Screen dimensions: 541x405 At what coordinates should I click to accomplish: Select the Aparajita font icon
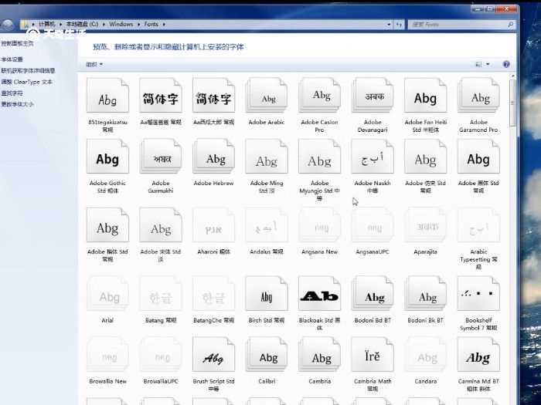(x=425, y=225)
